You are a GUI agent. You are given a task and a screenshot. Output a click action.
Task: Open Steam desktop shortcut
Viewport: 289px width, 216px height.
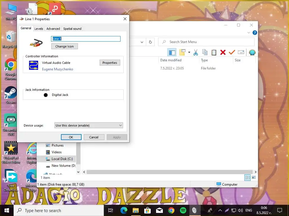(x=11, y=95)
